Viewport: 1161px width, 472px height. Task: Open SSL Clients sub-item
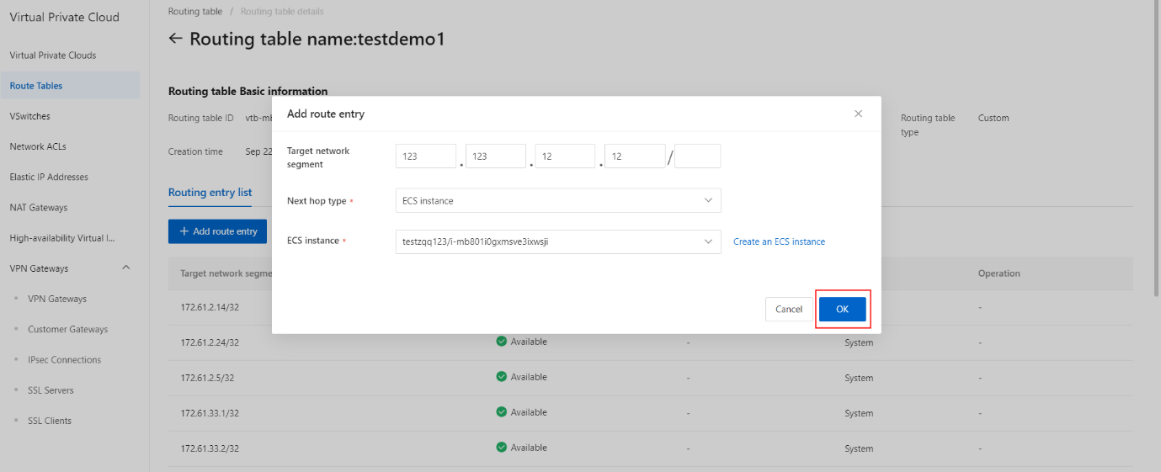click(50, 421)
